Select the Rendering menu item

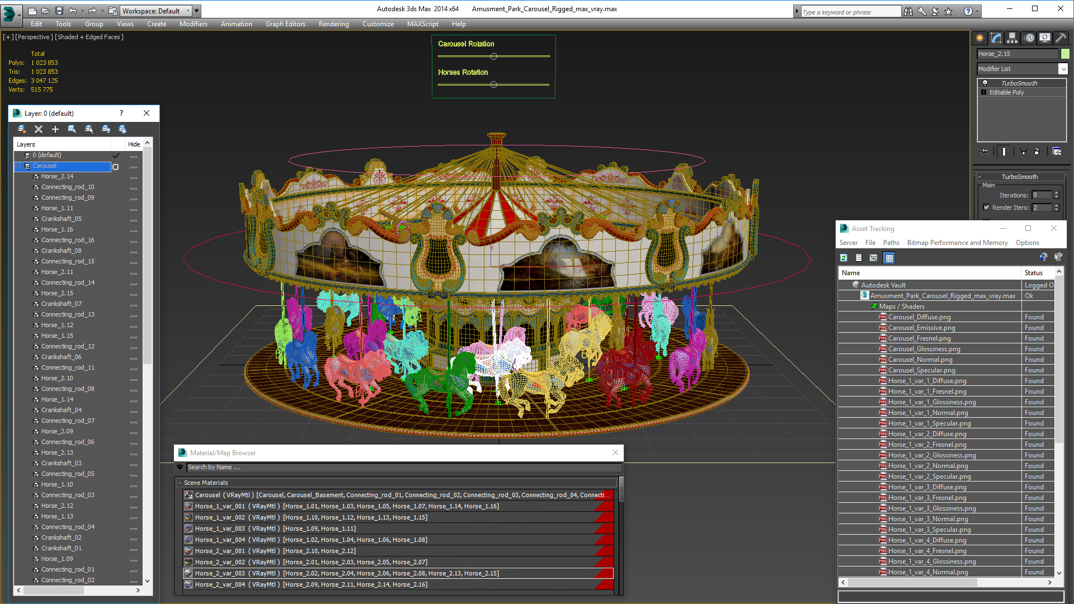coord(332,23)
